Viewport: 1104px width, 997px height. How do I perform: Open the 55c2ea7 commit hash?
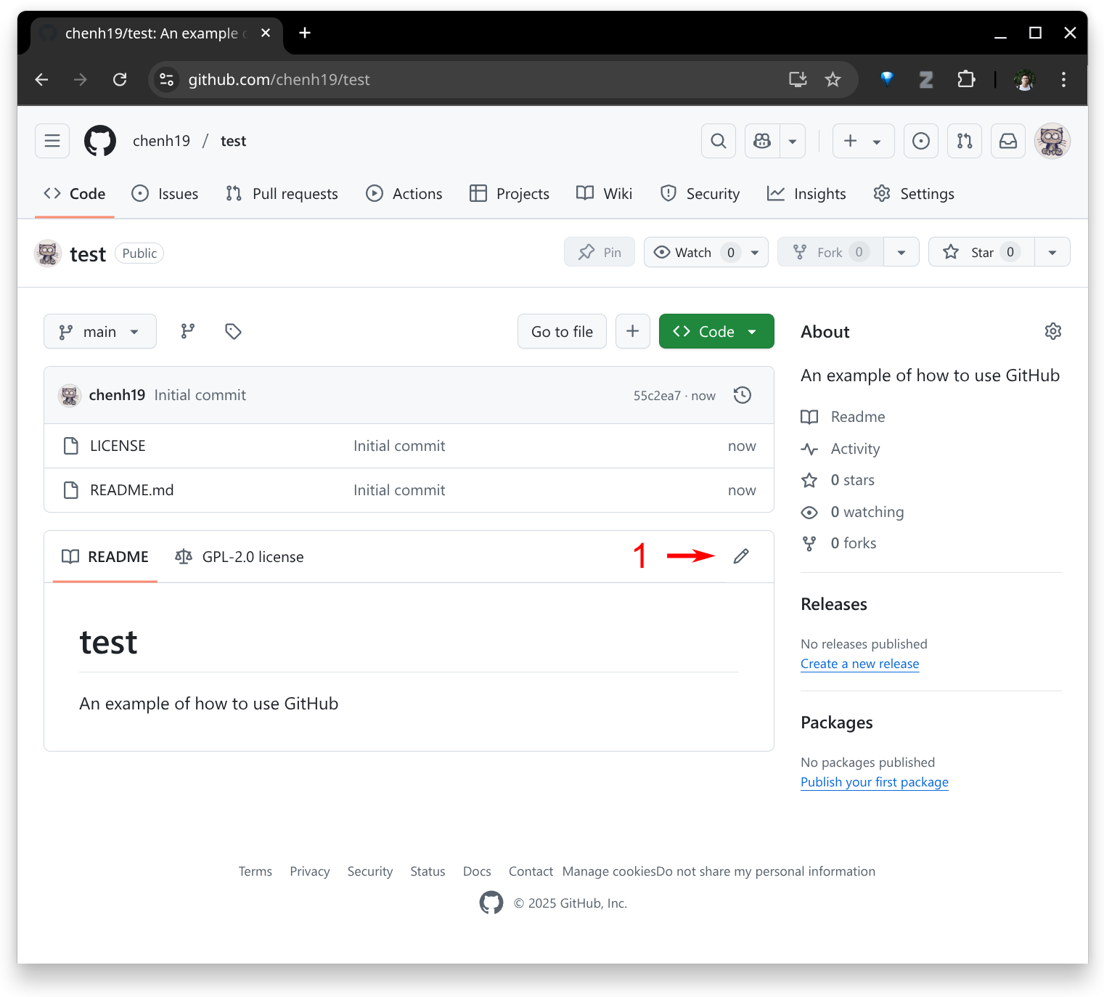[x=657, y=396]
